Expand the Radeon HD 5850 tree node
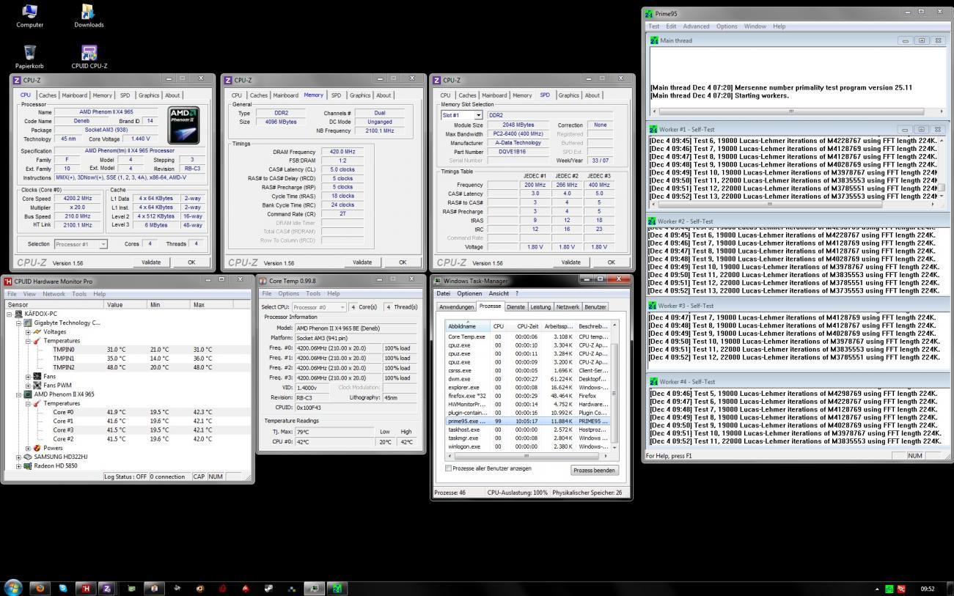 point(18,466)
